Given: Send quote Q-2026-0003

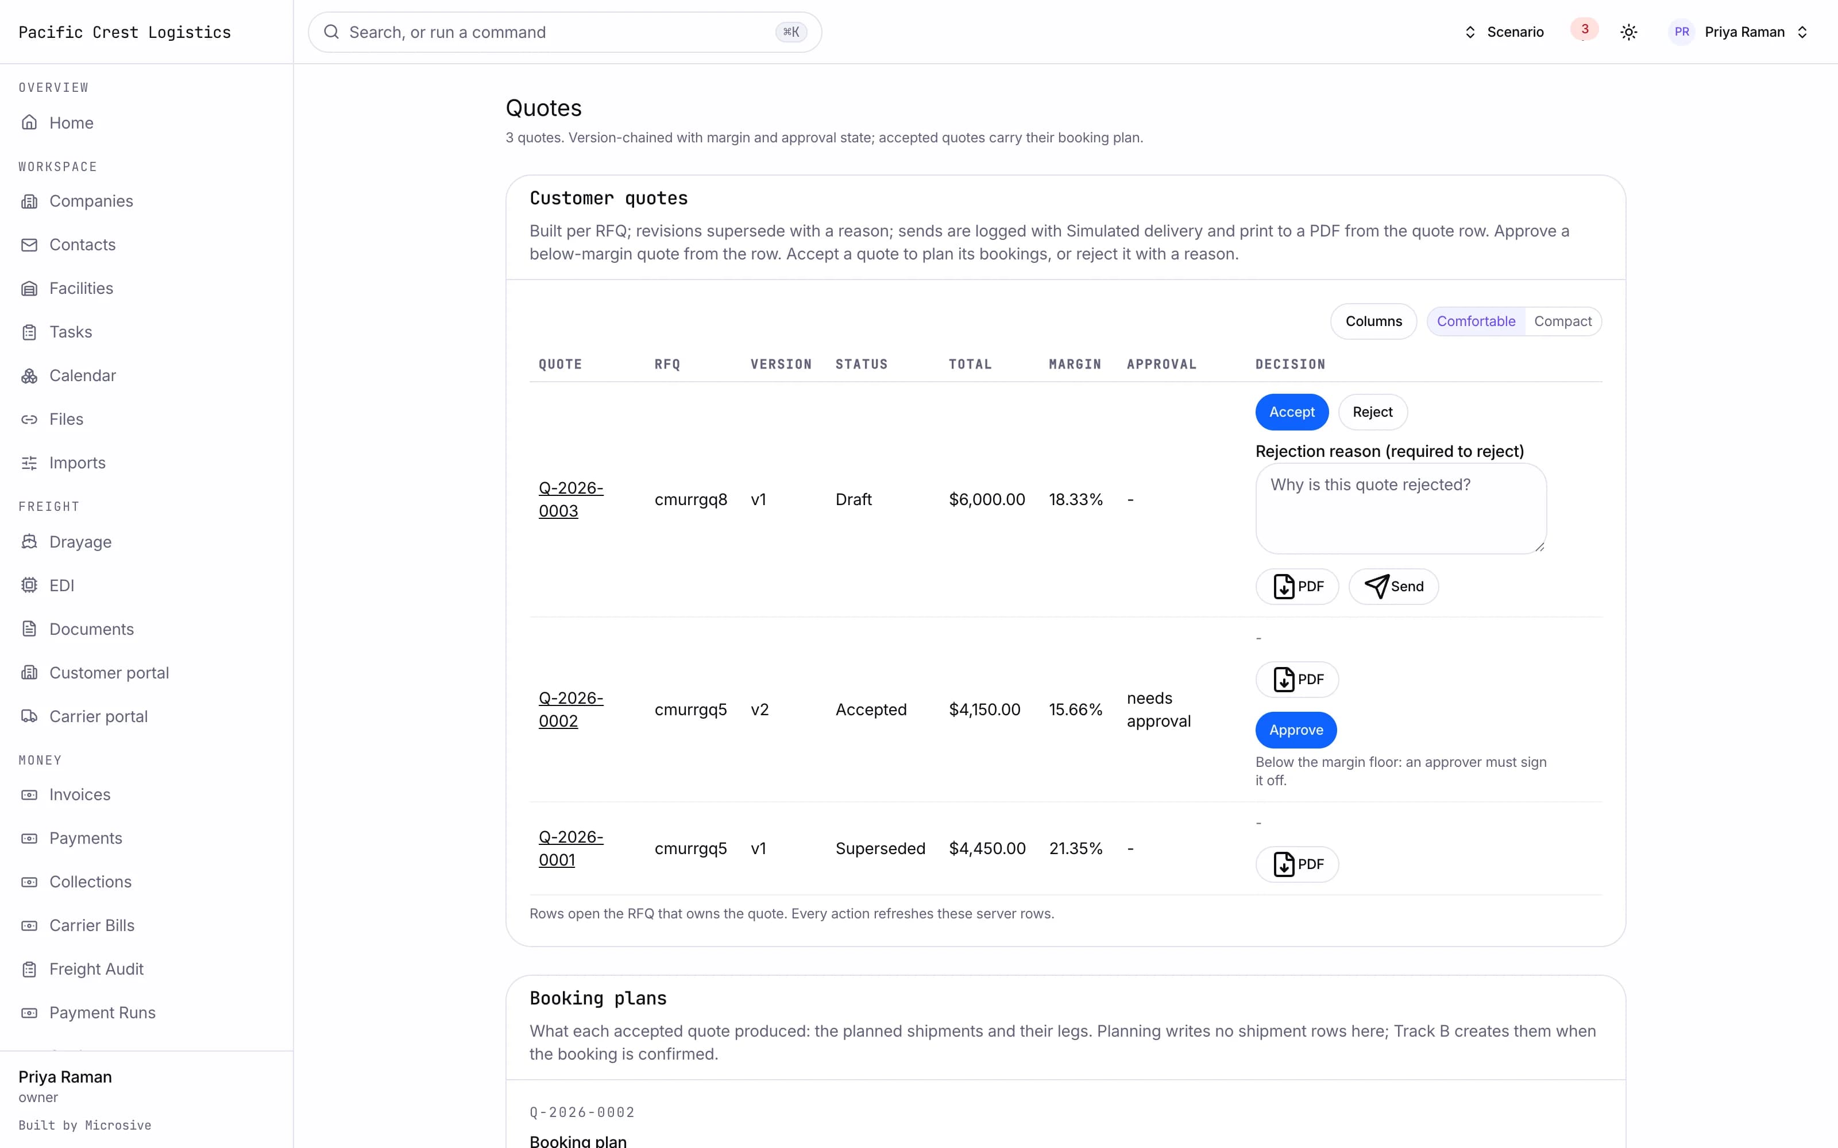Looking at the screenshot, I should pyautogui.click(x=1393, y=587).
